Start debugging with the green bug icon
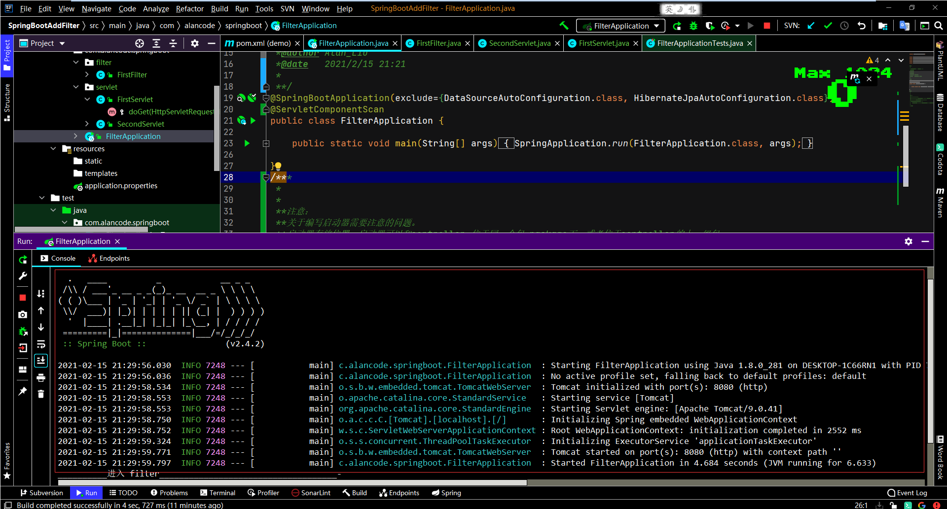 [693, 26]
